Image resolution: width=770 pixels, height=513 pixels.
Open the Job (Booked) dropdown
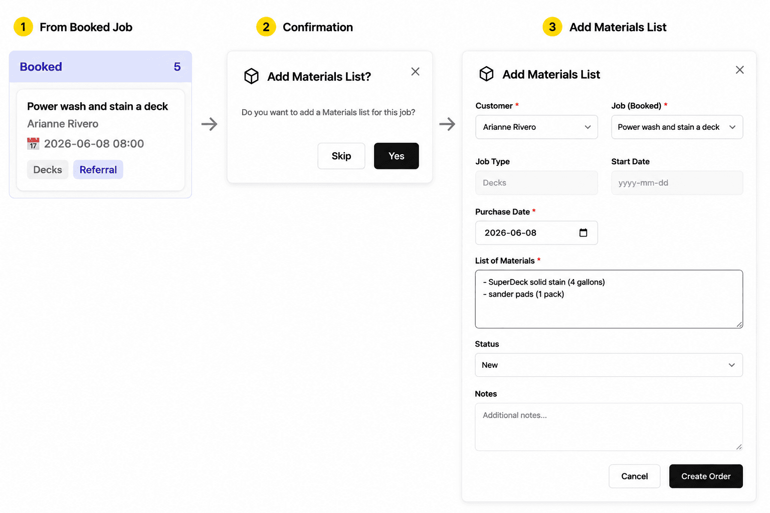pyautogui.click(x=677, y=127)
